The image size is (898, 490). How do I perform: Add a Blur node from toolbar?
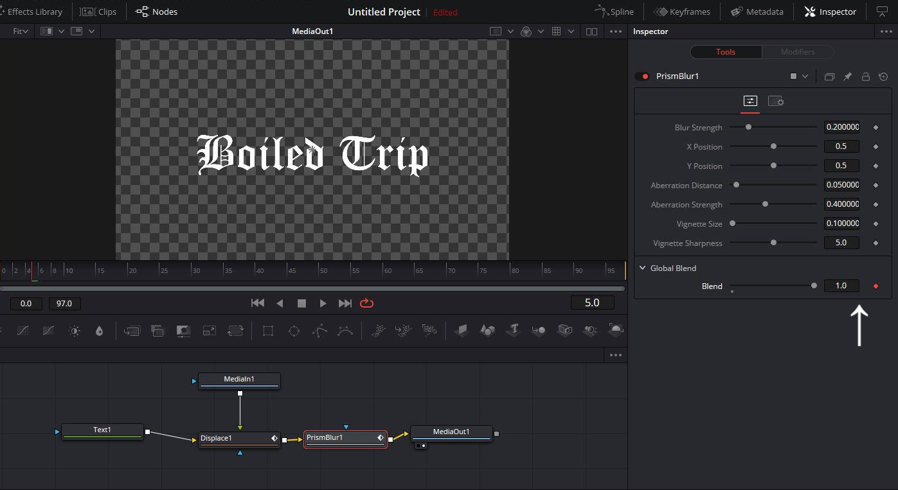click(x=99, y=331)
